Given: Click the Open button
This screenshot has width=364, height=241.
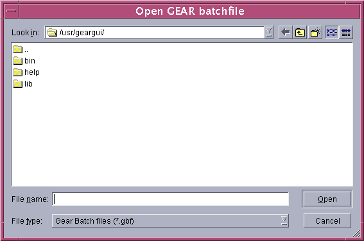Looking at the screenshot, I should tap(327, 199).
